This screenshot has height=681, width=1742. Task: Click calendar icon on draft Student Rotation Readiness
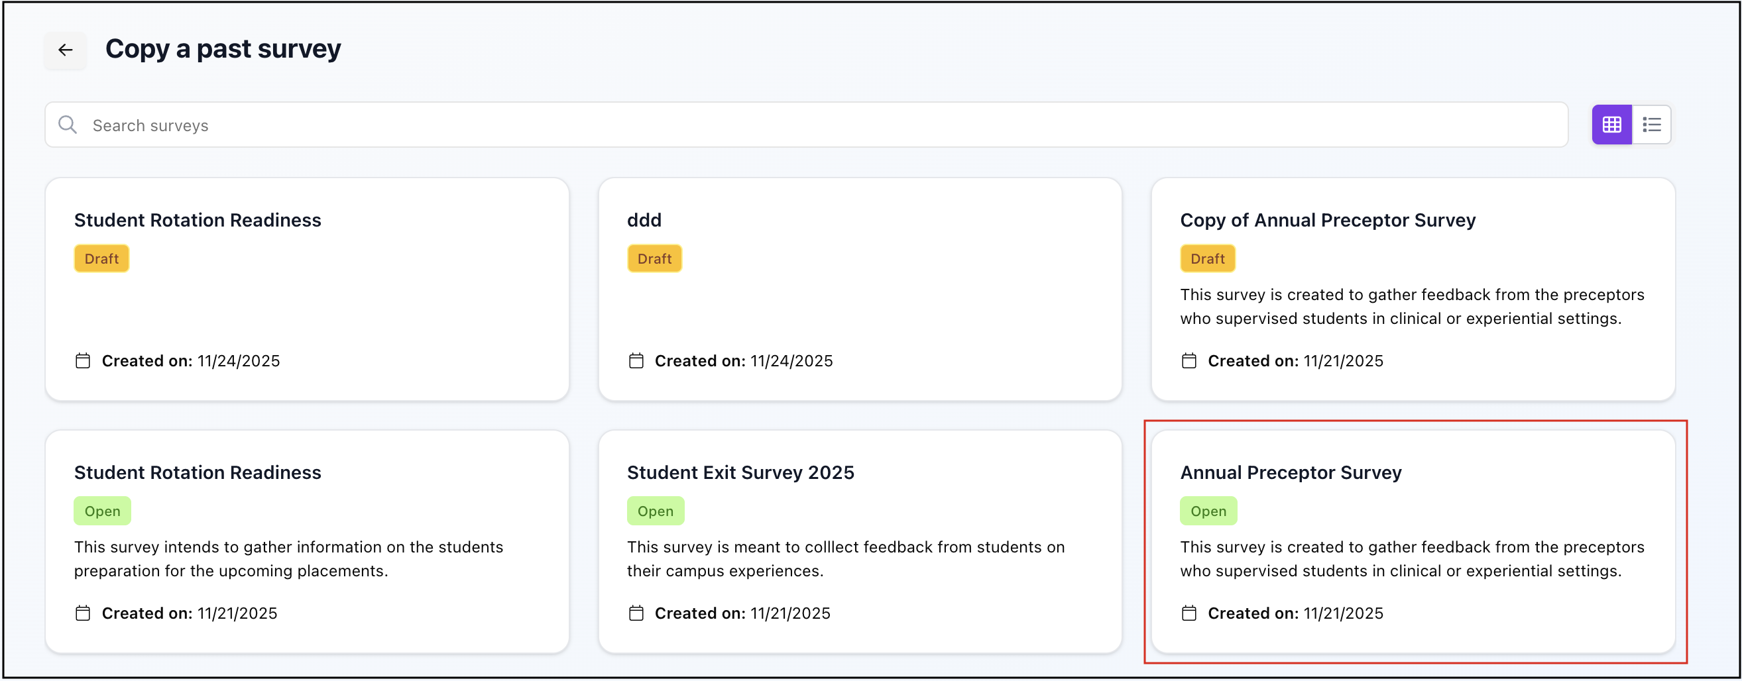(82, 361)
